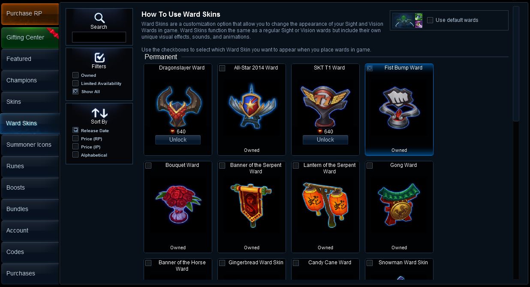
Task: Click the store search text field
Action: pyautogui.click(x=99, y=37)
